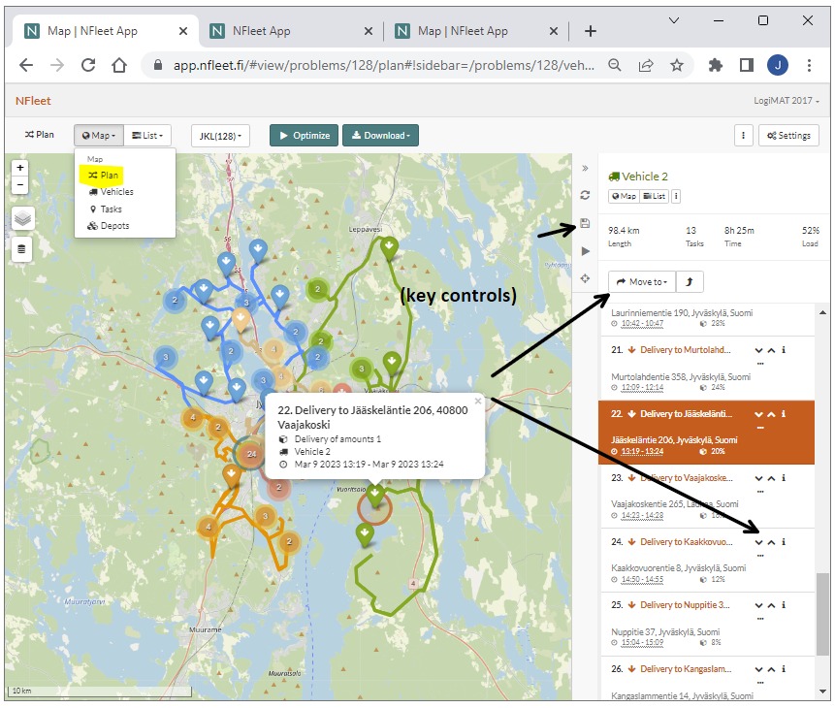Click the NFleet brand link
This screenshot has height=708, width=835.
point(33,101)
